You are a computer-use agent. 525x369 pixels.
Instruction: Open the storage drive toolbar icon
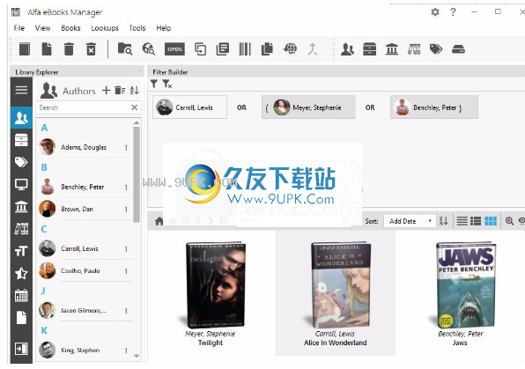pyautogui.click(x=458, y=49)
